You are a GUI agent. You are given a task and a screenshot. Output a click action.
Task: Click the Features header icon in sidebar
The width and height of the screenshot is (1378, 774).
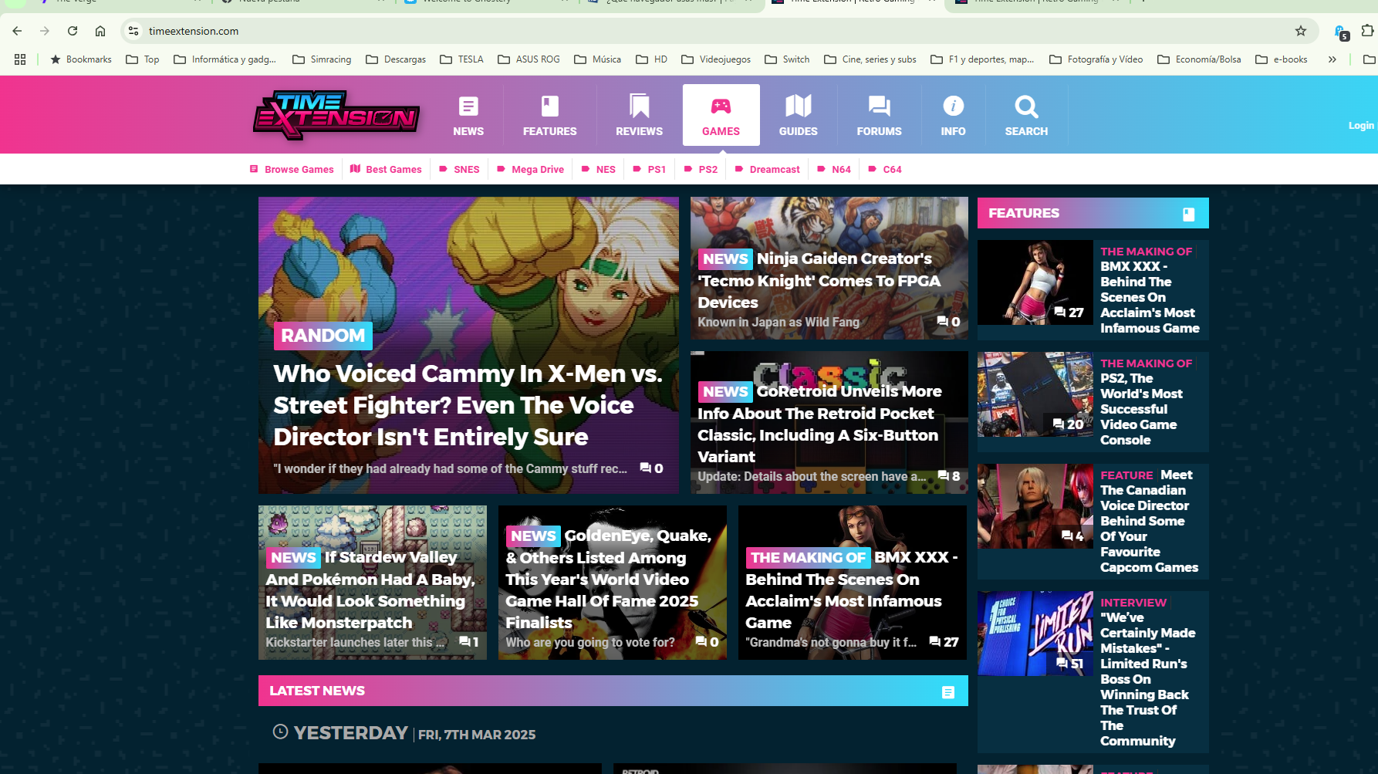pyautogui.click(x=1188, y=214)
